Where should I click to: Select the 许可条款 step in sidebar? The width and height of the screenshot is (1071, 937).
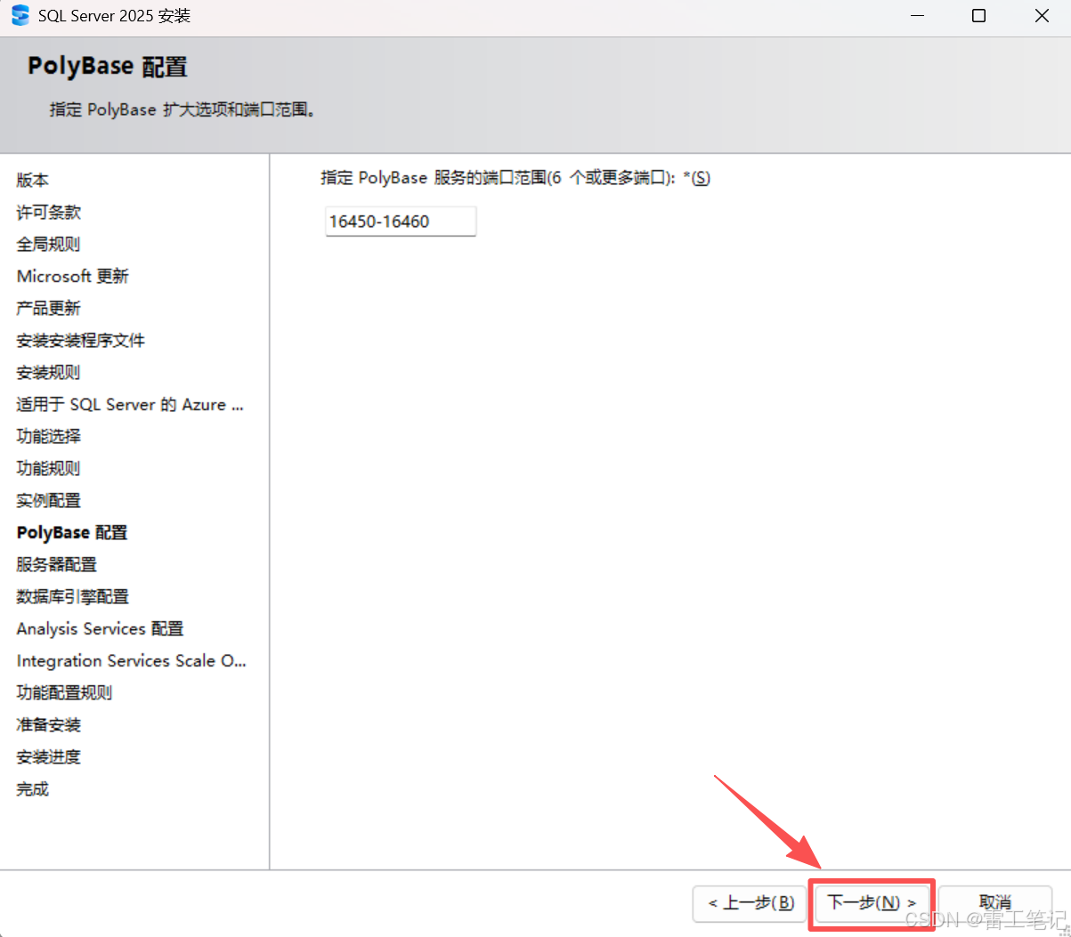click(x=49, y=212)
